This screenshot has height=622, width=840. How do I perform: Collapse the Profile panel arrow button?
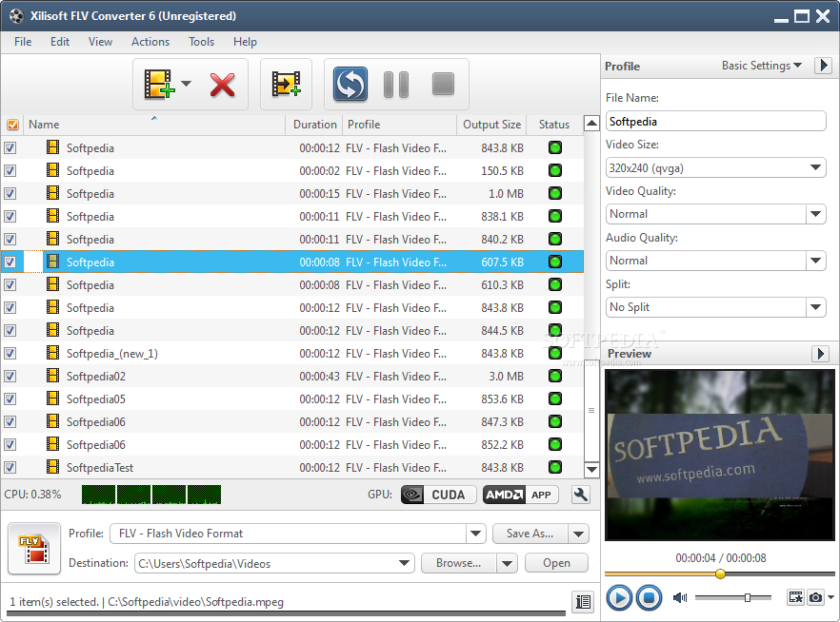point(824,66)
